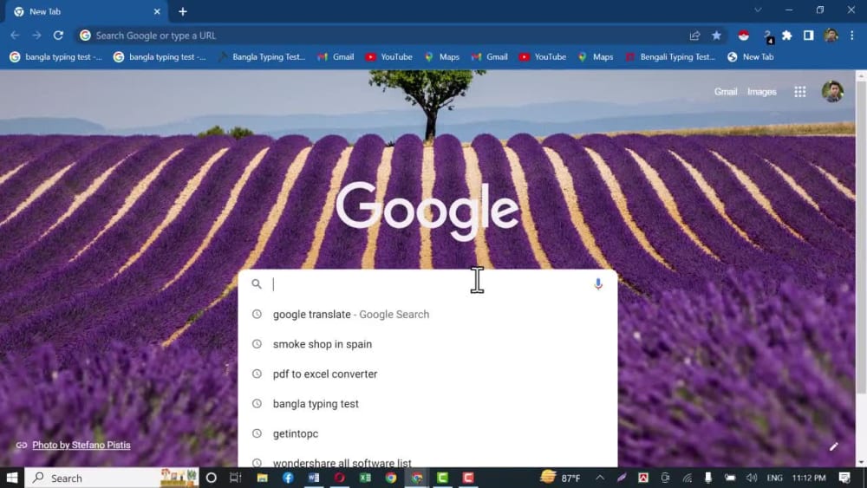The image size is (867, 488).
Task: Open the Extensions puzzle piece menu
Action: 787,36
